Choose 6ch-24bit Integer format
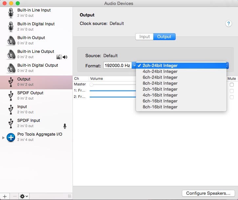Viewport: 238px width, 200px height. (x=181, y=78)
